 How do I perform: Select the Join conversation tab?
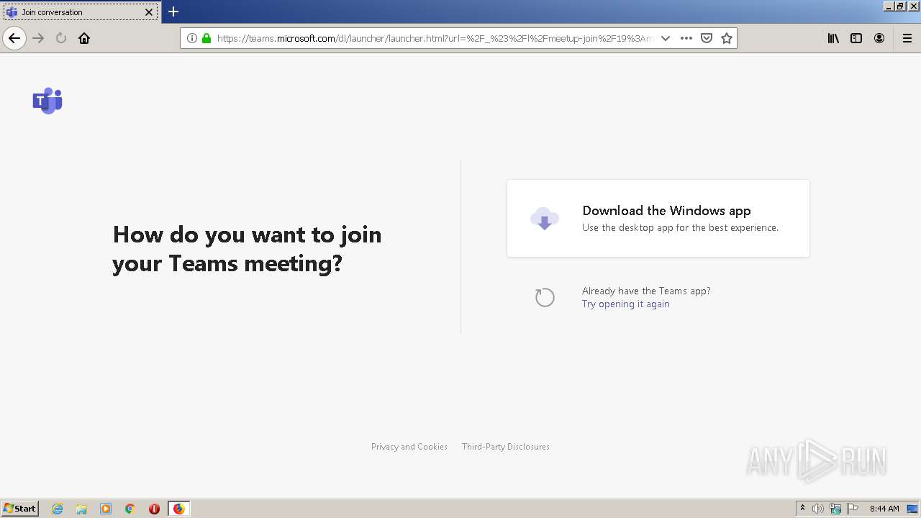click(x=79, y=12)
